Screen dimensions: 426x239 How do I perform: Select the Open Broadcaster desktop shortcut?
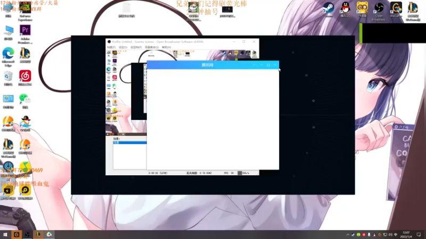pos(379,11)
